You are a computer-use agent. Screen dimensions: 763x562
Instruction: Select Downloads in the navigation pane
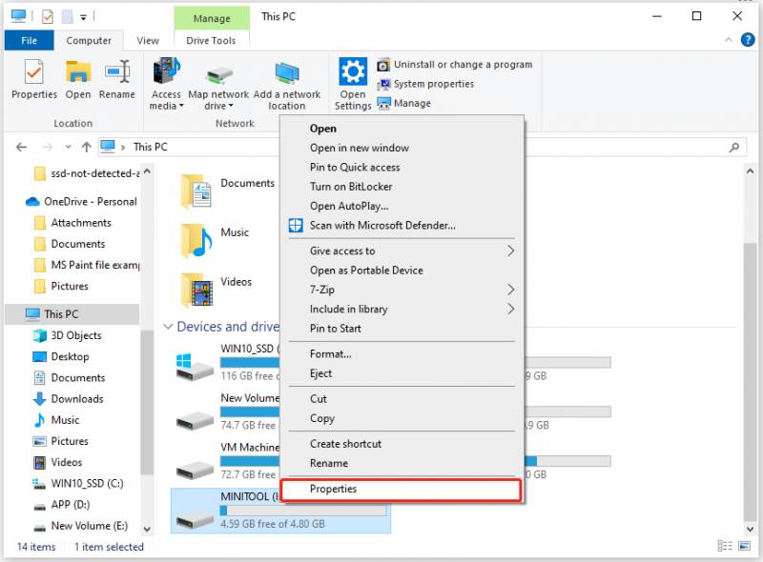77,399
